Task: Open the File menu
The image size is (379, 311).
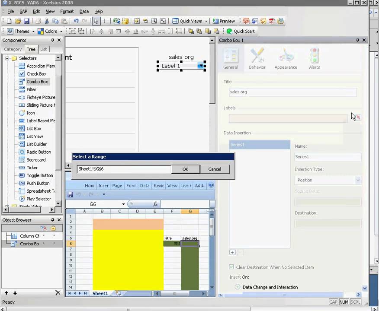Action: coord(10,11)
